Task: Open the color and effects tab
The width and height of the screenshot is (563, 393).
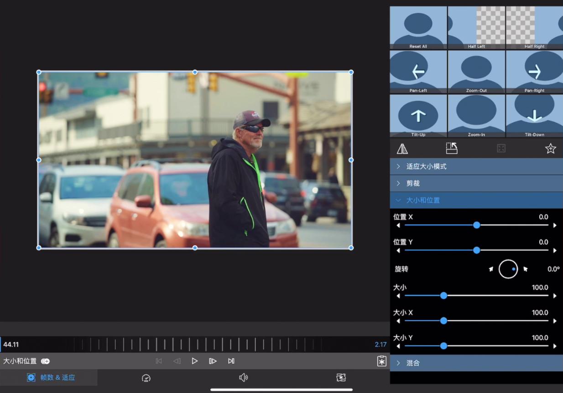Action: pos(341,378)
